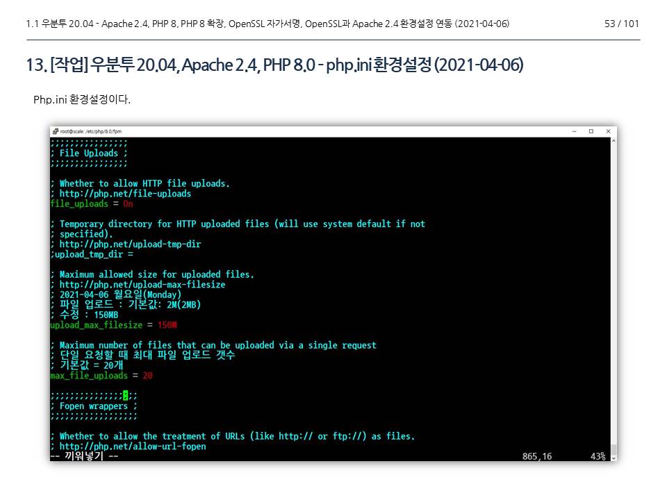
Task: Click the red '20' value of max_file_uploads
Action: pos(147,376)
